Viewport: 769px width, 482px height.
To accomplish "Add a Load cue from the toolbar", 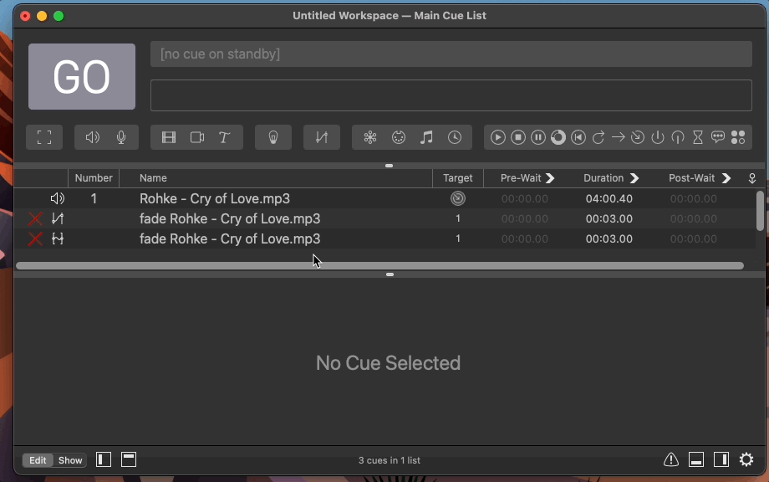I will 558,137.
